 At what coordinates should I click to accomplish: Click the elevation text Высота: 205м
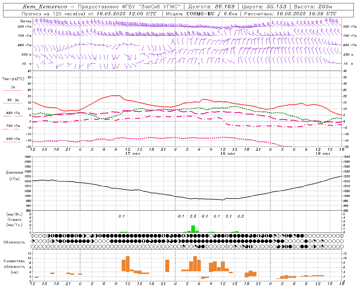[x=313, y=7]
